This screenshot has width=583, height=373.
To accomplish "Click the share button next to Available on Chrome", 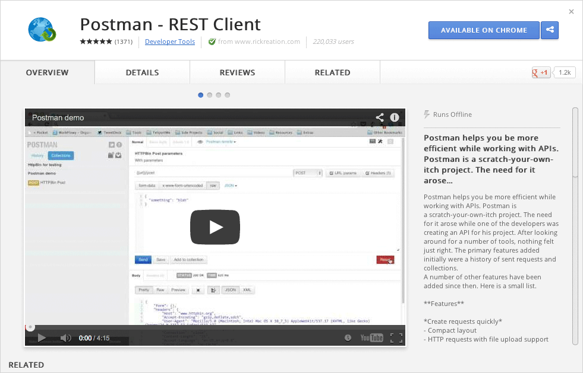I will coord(550,30).
